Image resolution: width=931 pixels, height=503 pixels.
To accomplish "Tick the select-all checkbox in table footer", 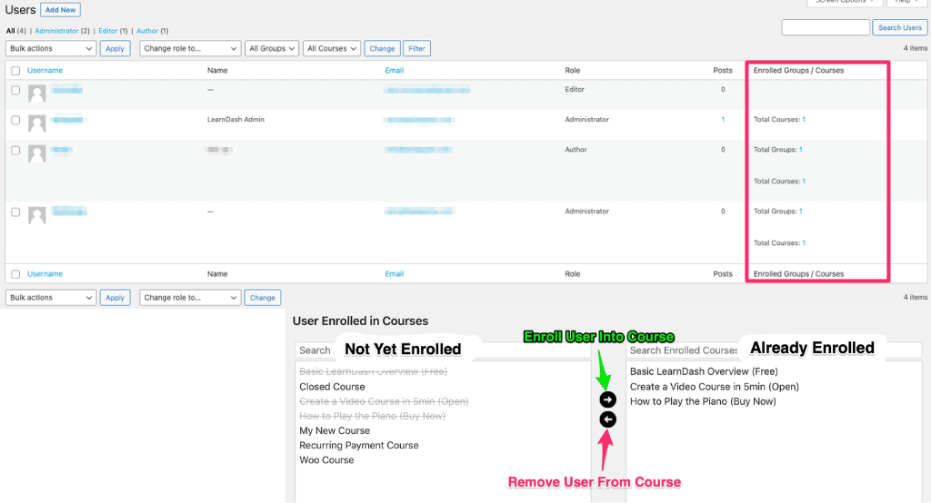I will click(x=15, y=274).
